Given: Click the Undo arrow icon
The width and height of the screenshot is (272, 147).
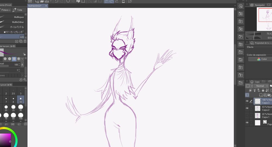Looking at the screenshot, I should pos(56,1).
